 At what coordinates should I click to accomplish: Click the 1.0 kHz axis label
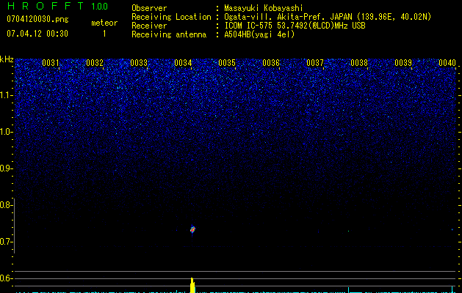(x=6, y=132)
